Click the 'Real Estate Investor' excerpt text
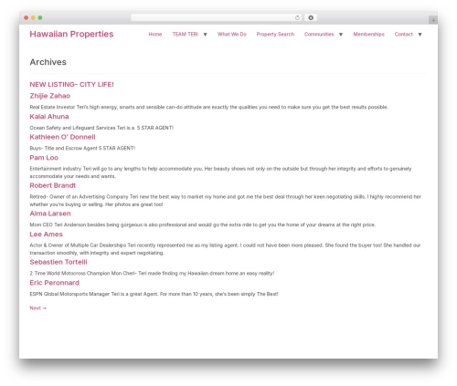Screen dimensions: 457x386 click(x=208, y=107)
